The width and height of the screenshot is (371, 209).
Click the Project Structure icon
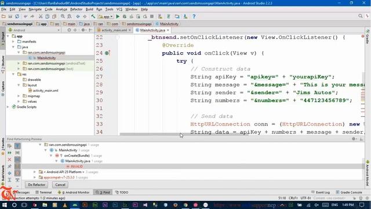click(x=177, y=16)
